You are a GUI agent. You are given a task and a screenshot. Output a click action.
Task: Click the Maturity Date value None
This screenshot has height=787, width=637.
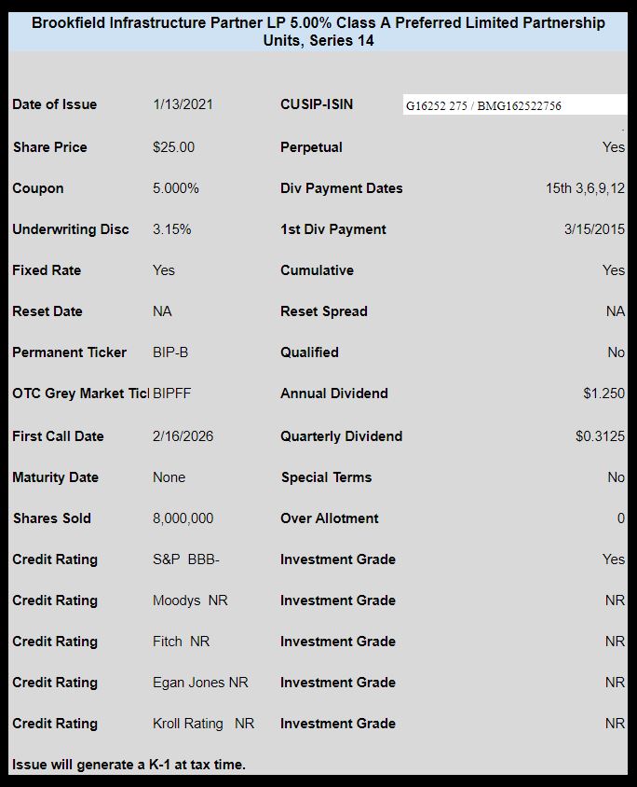tap(169, 477)
